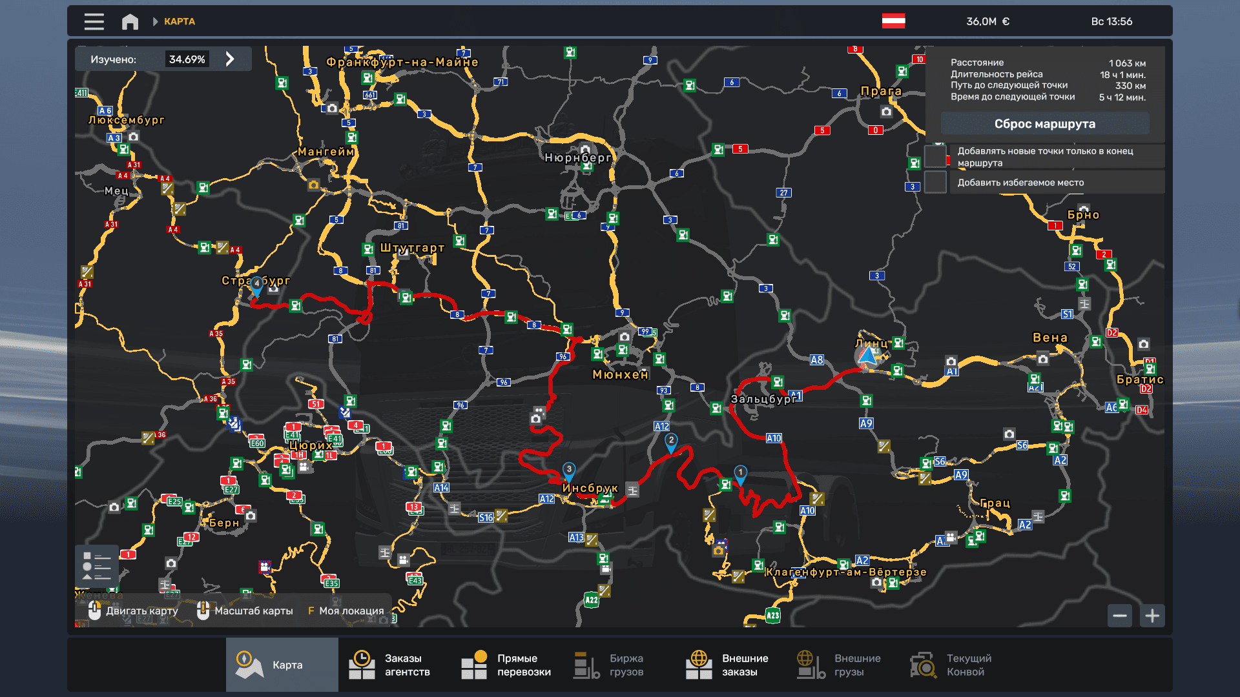This screenshot has width=1240, height=697.
Task: Select the Внешние заказы globe icon
Action: coord(699,664)
